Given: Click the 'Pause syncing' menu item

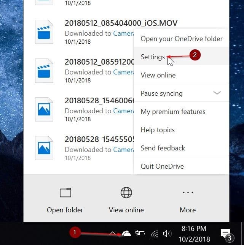Looking at the screenshot, I should [181, 93].
